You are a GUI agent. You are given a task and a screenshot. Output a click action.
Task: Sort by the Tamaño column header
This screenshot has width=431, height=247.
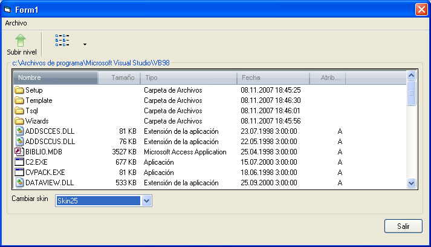[119, 78]
